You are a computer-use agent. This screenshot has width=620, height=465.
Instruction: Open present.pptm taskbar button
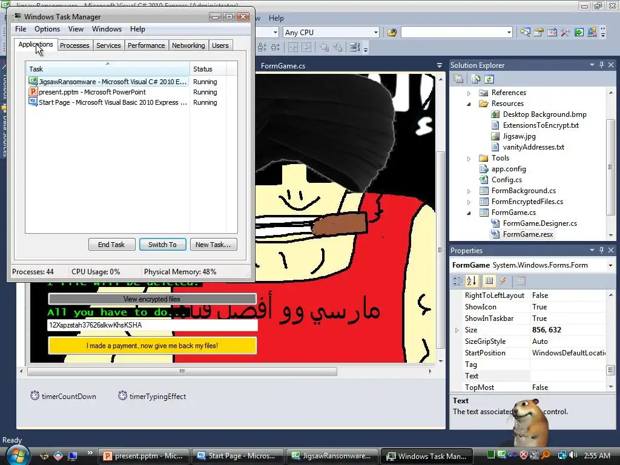pos(143,456)
